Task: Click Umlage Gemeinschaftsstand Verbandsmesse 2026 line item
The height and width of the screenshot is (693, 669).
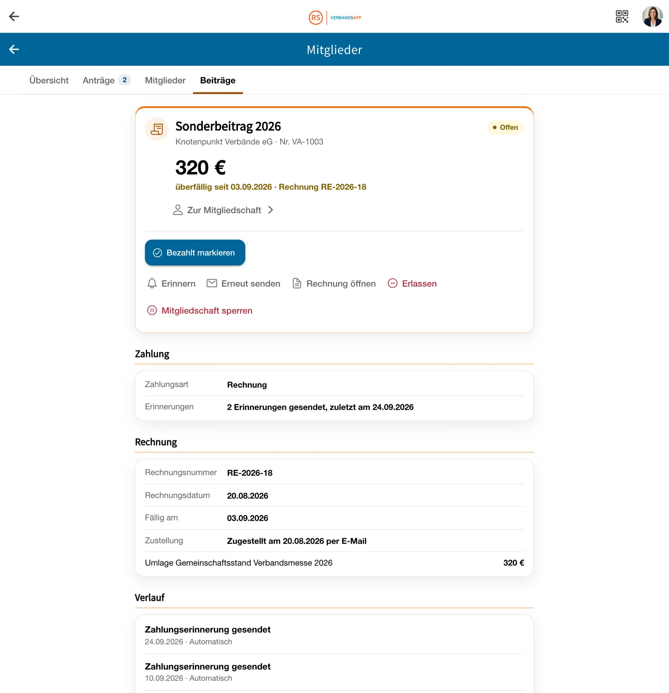Action: (x=334, y=563)
